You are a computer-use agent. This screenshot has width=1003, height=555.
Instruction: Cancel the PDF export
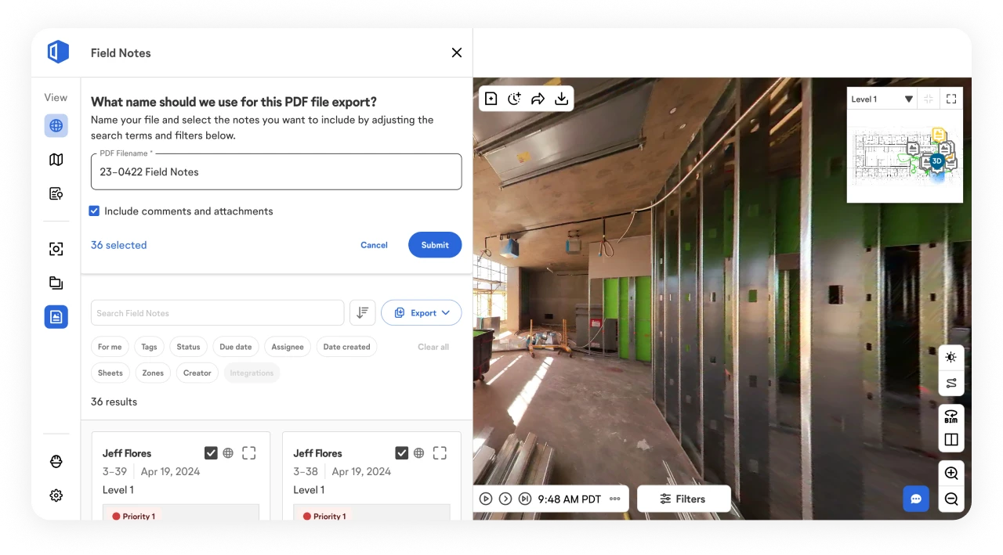374,245
